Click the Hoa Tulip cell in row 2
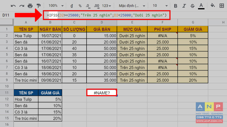This screenshot has height=127, width=227. (26, 36)
